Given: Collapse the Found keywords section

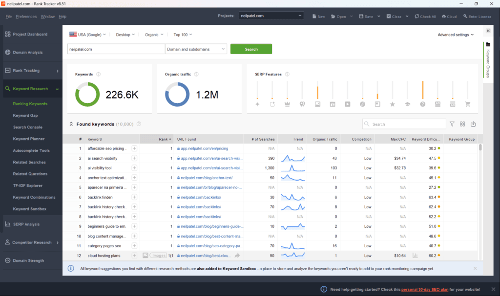Looking at the screenshot, I should [71, 124].
